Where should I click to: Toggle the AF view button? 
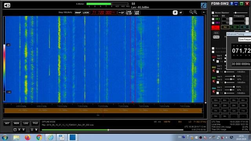click(x=180, y=13)
